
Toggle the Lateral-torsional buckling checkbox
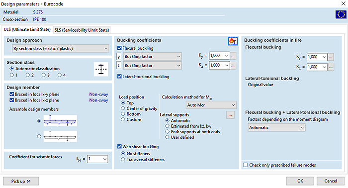[119, 77]
